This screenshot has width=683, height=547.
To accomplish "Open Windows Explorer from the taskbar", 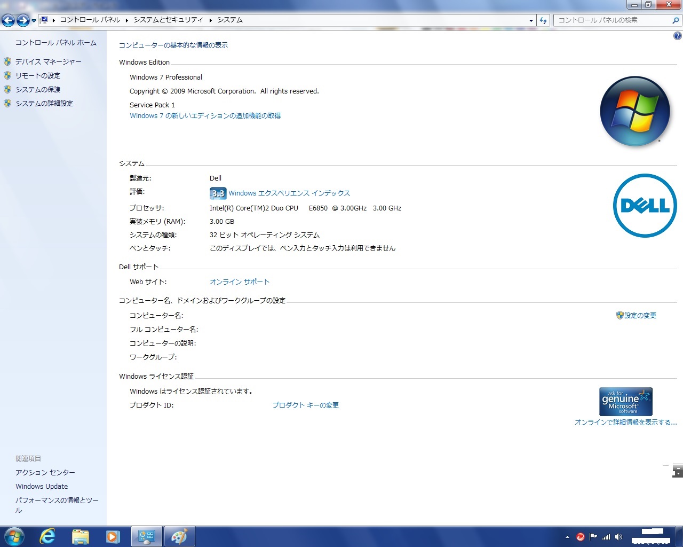I will (80, 536).
